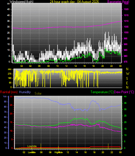Click the S compass letter

coord(127,79)
